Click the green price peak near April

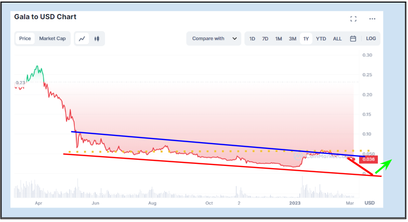[x=37, y=67]
